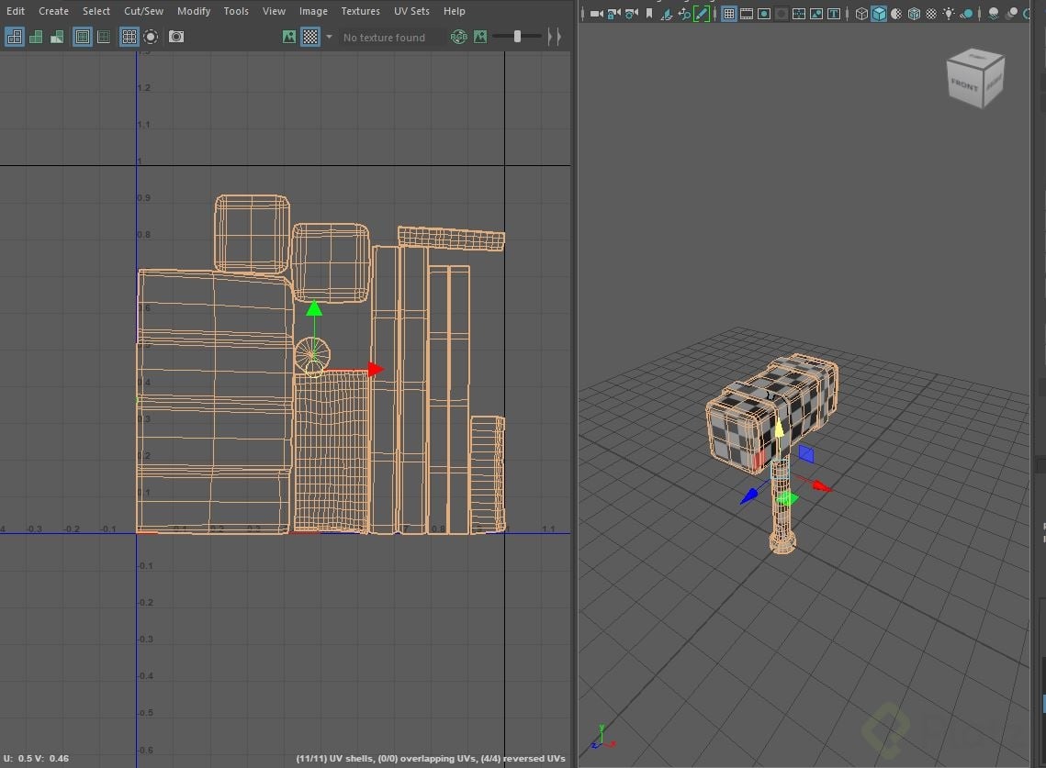Open the 2D Pan/Zoom tool icon
Viewport: 1046px width, 768px height.
click(683, 14)
